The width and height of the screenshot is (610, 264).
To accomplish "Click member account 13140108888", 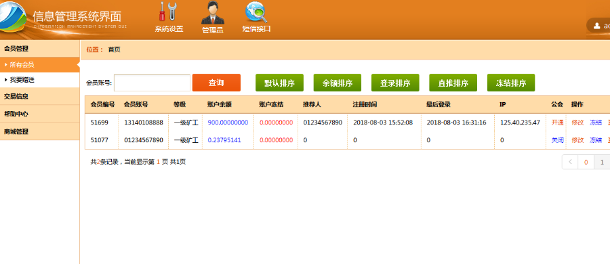I will coord(144,123).
